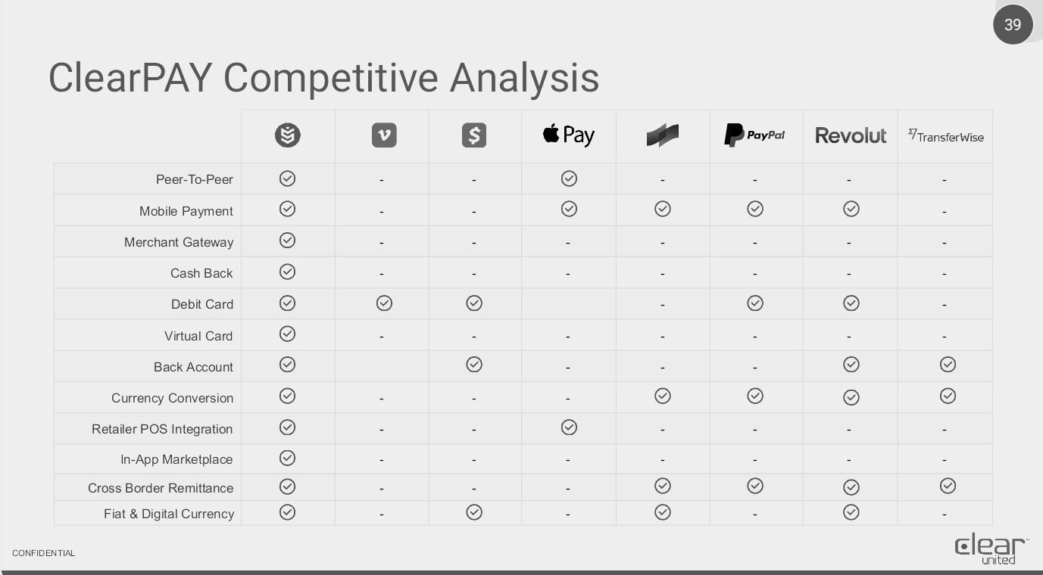Click the Retailer POS Integration row label
Viewport: 1043px width, 575px height.
162,429
